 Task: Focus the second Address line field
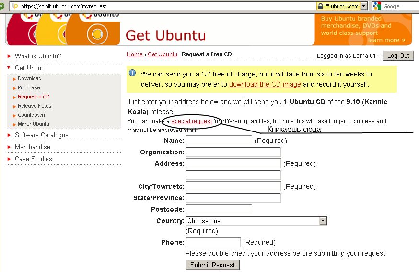click(x=233, y=175)
